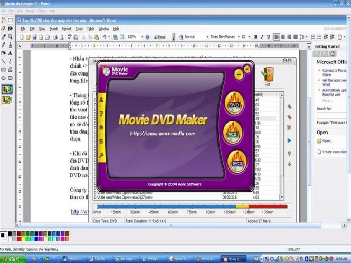Click the DVD burn button in Movie DVD Maker

click(x=234, y=104)
